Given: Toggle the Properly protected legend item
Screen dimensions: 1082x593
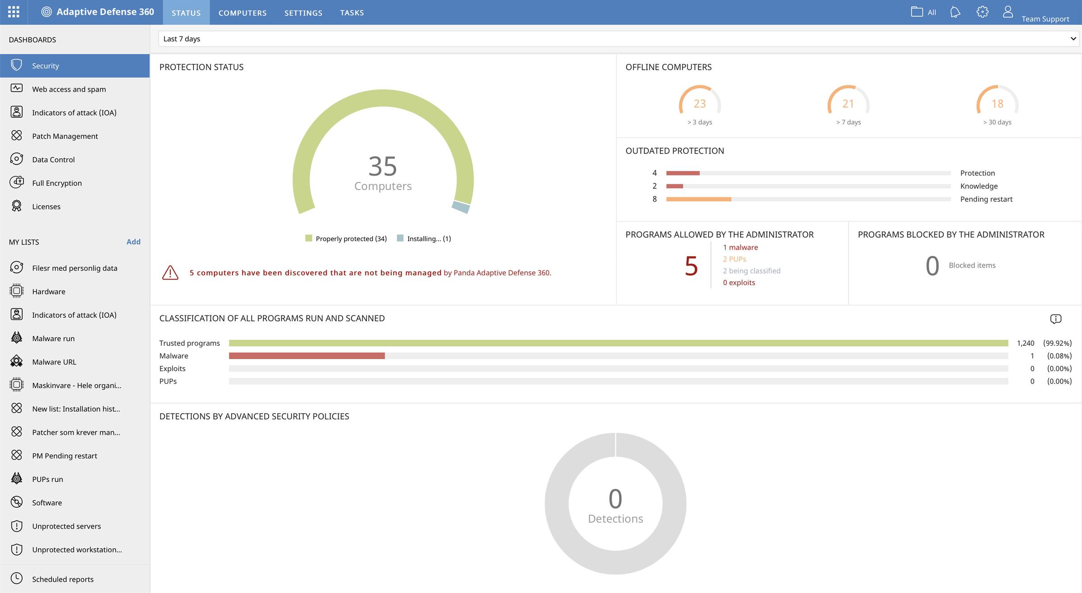Looking at the screenshot, I should coord(346,239).
